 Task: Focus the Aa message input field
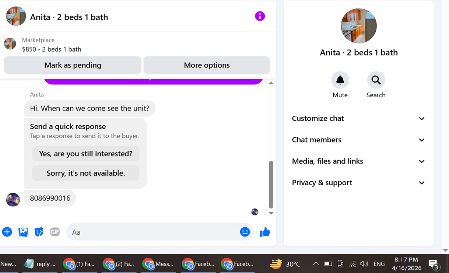155,232
